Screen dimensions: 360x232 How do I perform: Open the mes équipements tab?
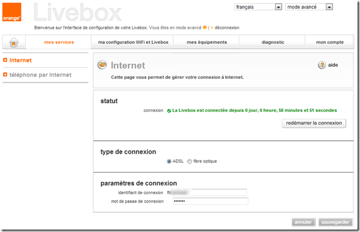pos(207,42)
